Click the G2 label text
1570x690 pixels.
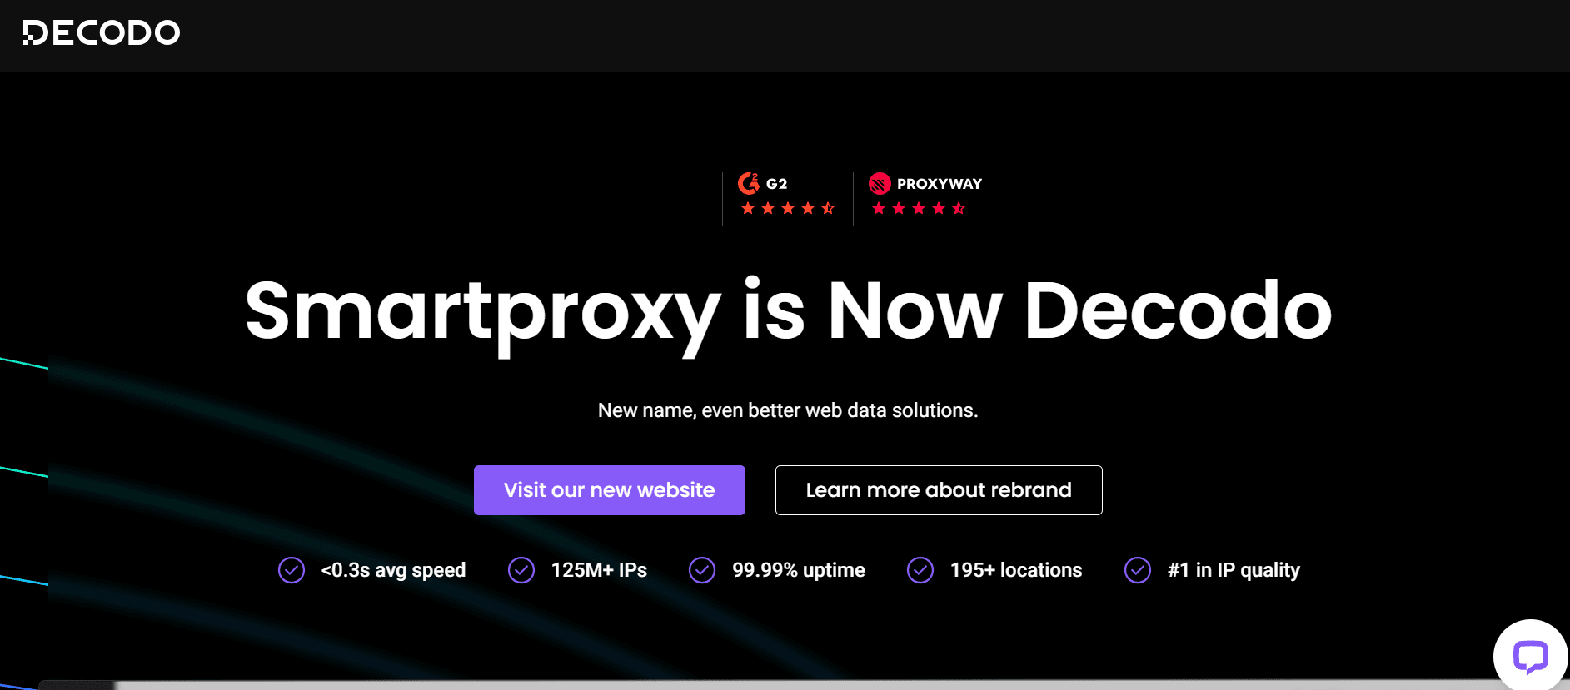[x=777, y=184]
